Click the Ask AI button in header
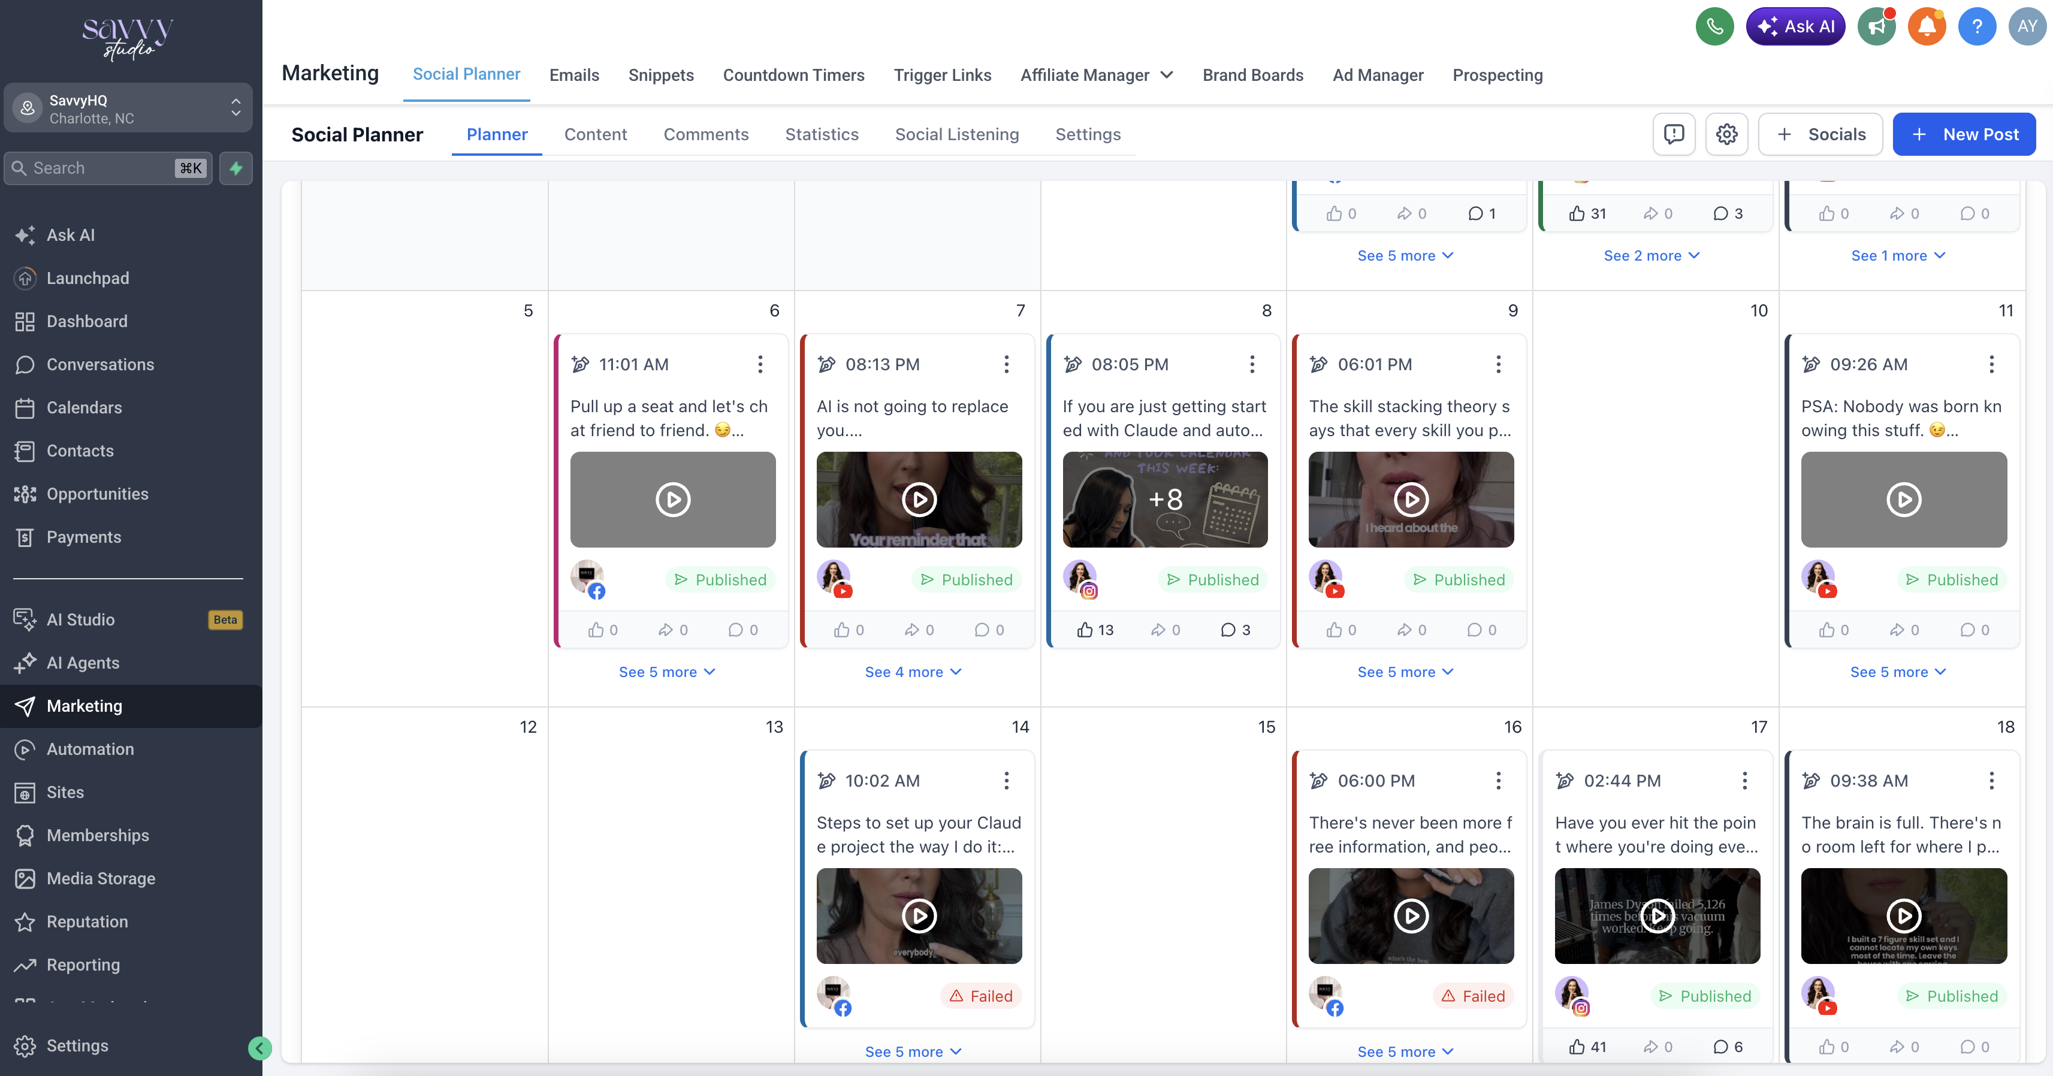The height and width of the screenshot is (1076, 2053). click(x=1795, y=27)
